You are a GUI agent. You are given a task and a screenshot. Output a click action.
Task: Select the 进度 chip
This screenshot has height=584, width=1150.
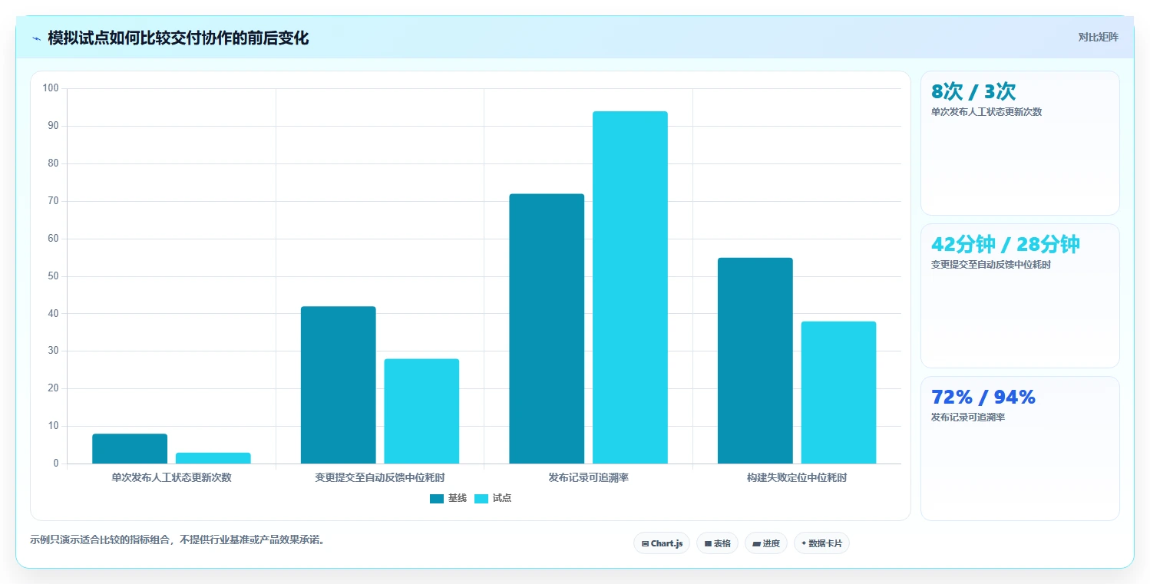[766, 543]
